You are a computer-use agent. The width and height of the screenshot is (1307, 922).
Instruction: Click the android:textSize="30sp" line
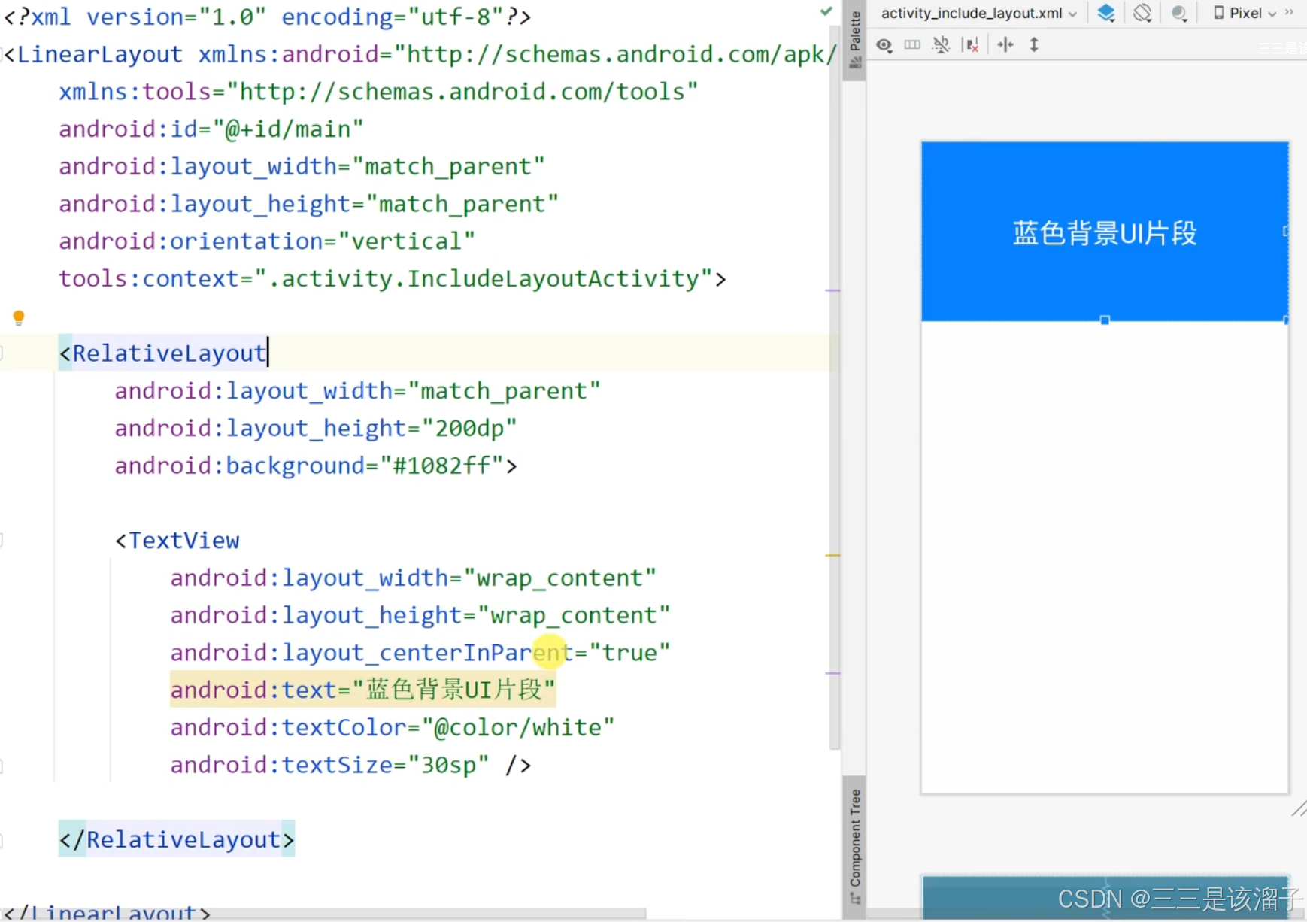(x=350, y=765)
